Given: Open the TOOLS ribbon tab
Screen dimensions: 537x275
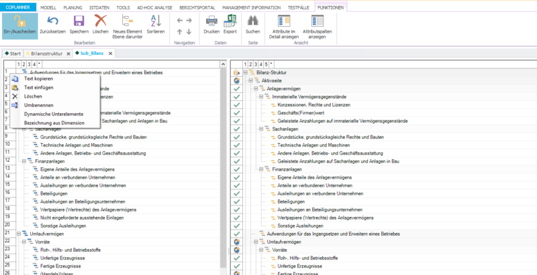Looking at the screenshot, I should (x=124, y=7).
